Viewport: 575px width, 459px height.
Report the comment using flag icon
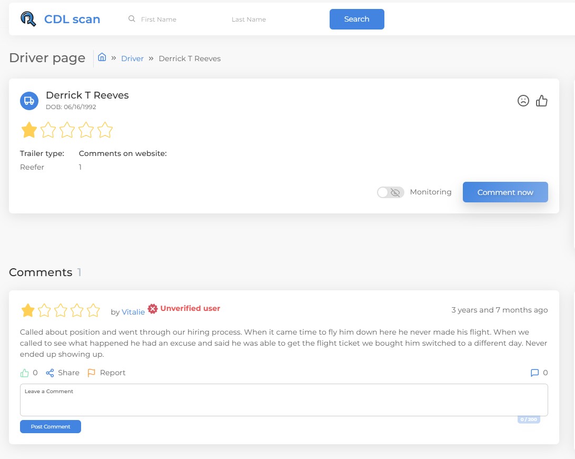click(92, 373)
